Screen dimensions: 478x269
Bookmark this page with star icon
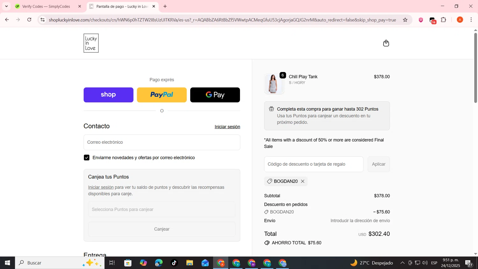coord(405,20)
